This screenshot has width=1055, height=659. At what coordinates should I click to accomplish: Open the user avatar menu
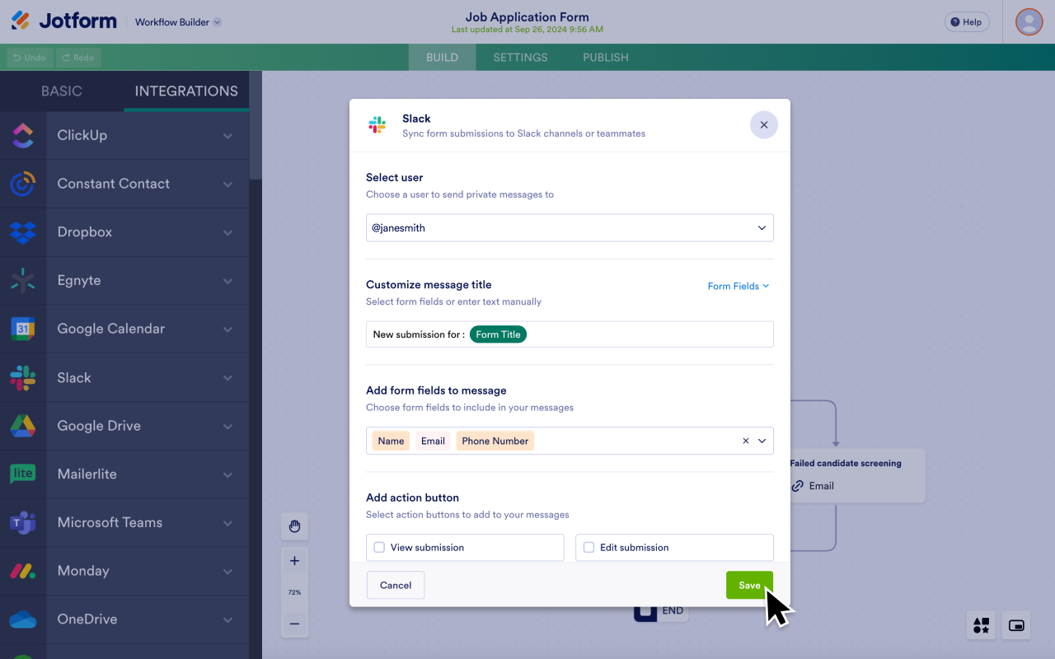[x=1029, y=21]
